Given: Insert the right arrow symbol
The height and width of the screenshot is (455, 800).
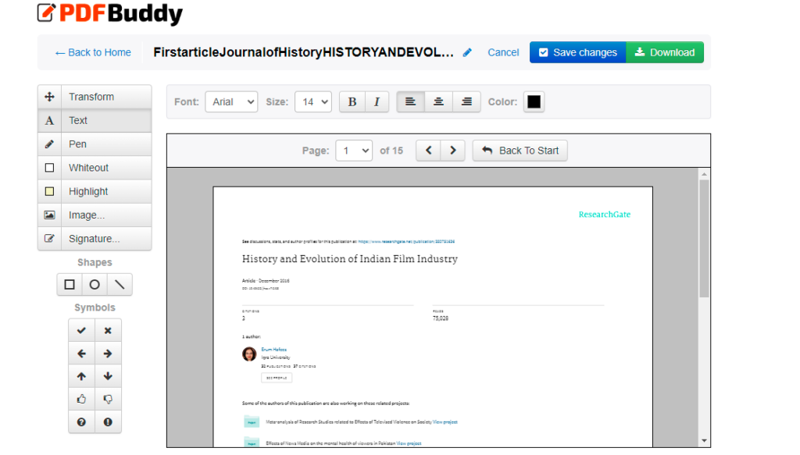Looking at the screenshot, I should (108, 354).
